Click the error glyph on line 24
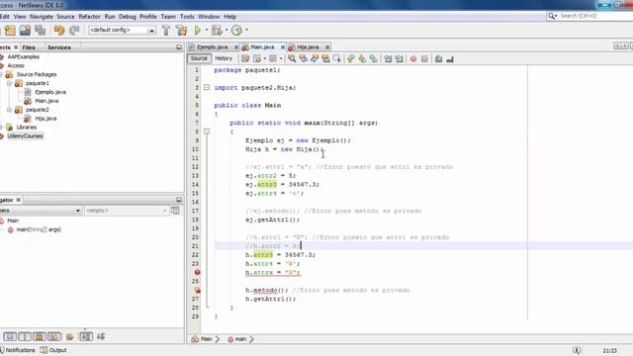 [197, 273]
